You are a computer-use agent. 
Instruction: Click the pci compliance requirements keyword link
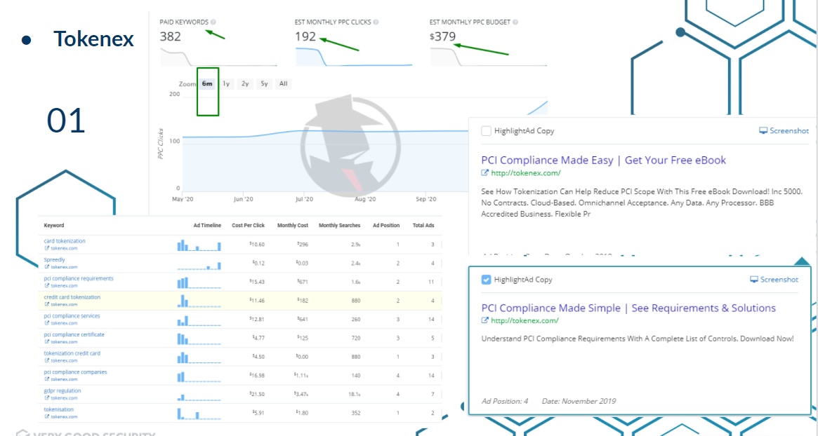tap(78, 279)
